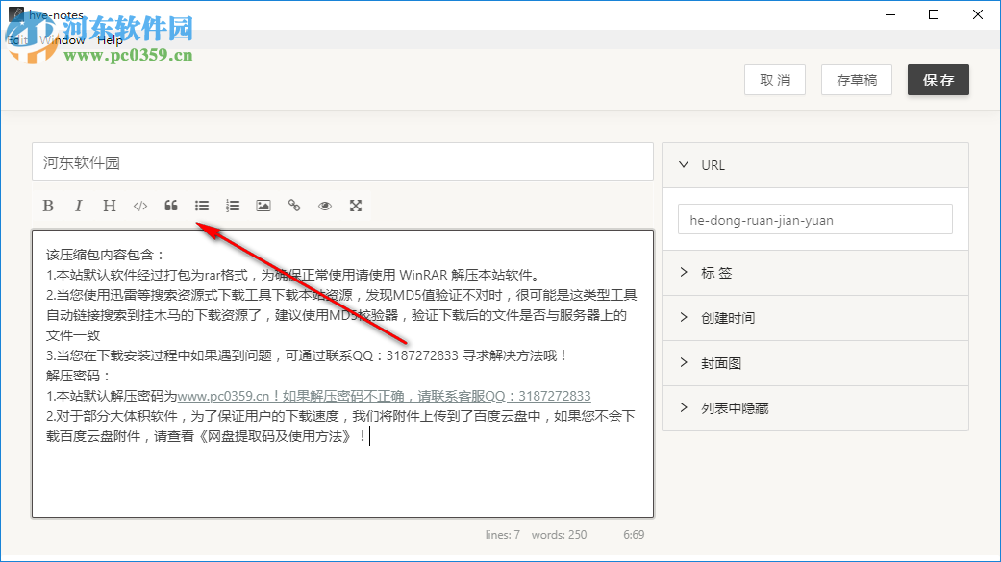Click the 取消 cancel button

(x=774, y=80)
